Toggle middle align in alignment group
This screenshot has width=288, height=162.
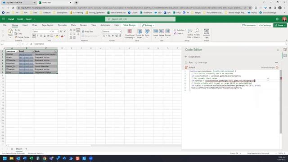74,30
